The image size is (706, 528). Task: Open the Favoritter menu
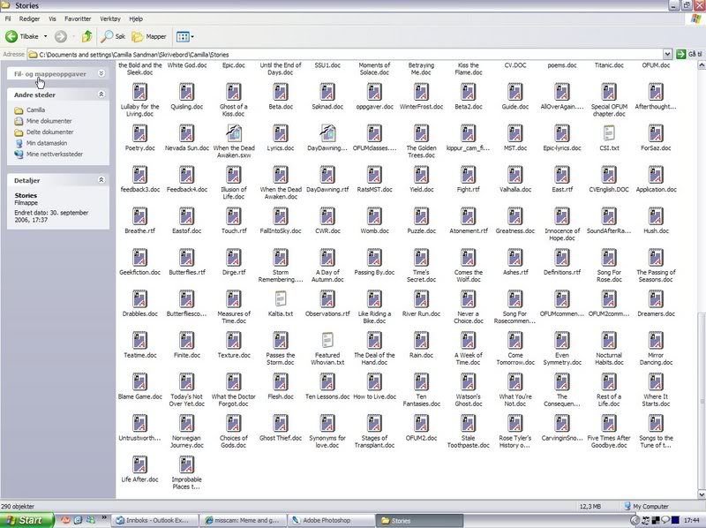click(x=78, y=18)
